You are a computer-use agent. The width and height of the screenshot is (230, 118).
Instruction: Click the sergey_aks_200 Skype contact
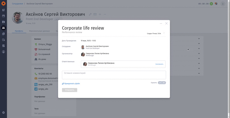coord(45,85)
